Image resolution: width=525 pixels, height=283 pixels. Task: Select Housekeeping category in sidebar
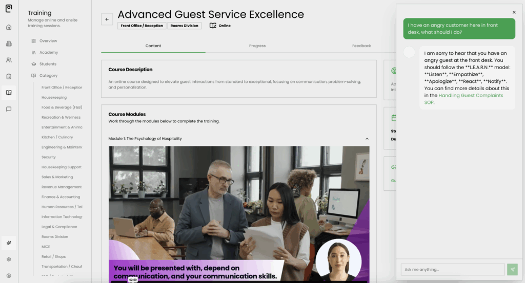[x=54, y=97]
